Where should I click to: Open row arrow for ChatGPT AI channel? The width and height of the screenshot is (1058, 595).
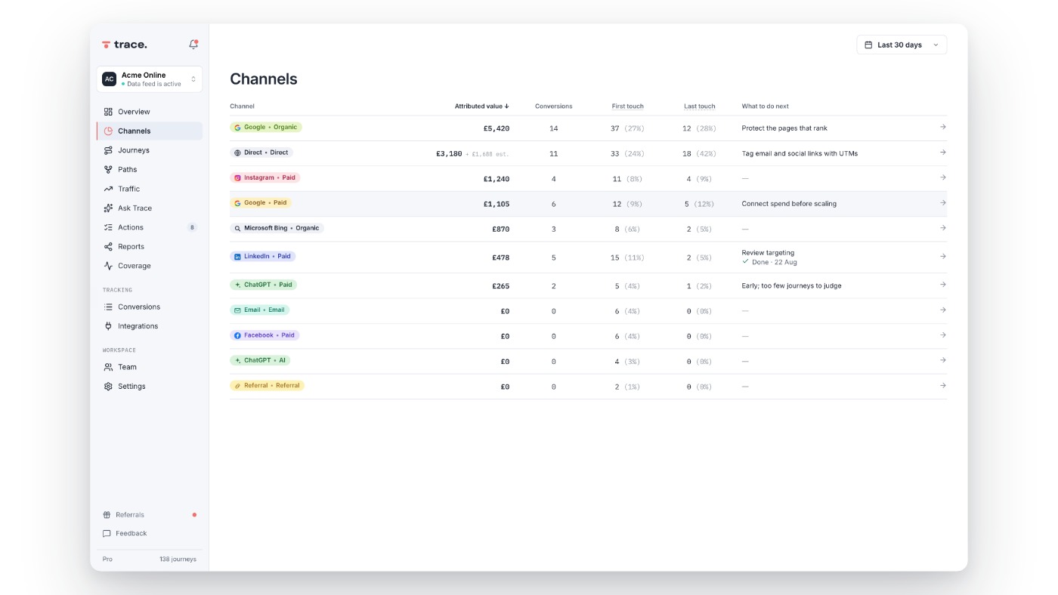(942, 360)
